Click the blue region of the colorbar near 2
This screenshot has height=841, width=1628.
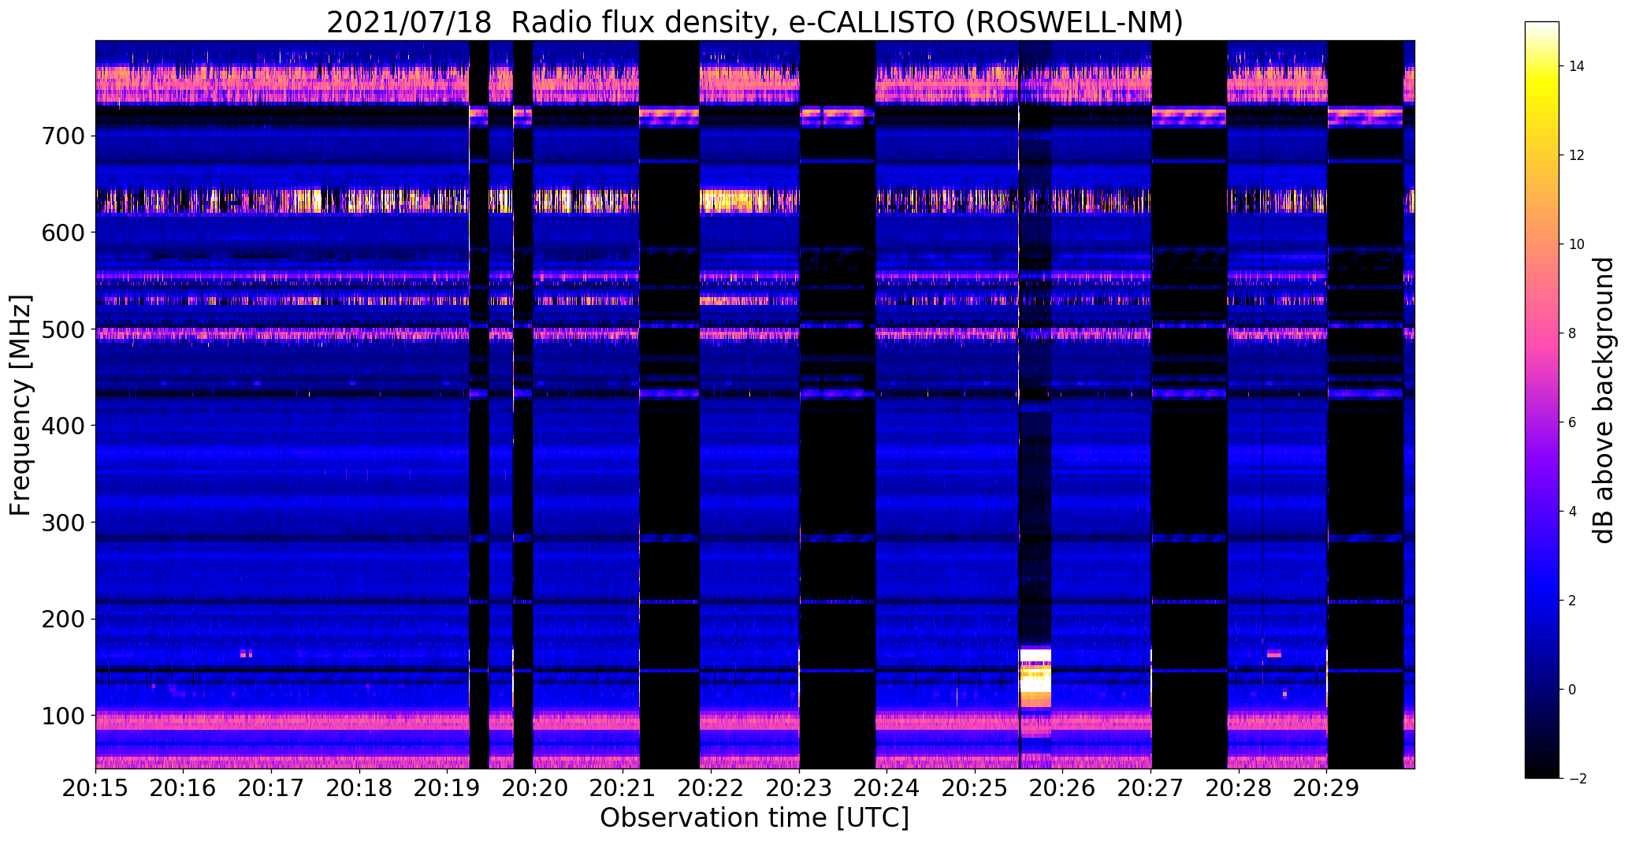click(1541, 601)
